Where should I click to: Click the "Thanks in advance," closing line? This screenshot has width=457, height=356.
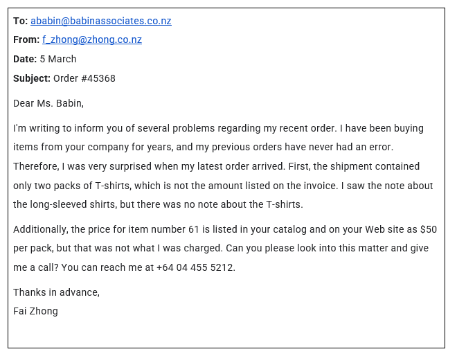57,292
